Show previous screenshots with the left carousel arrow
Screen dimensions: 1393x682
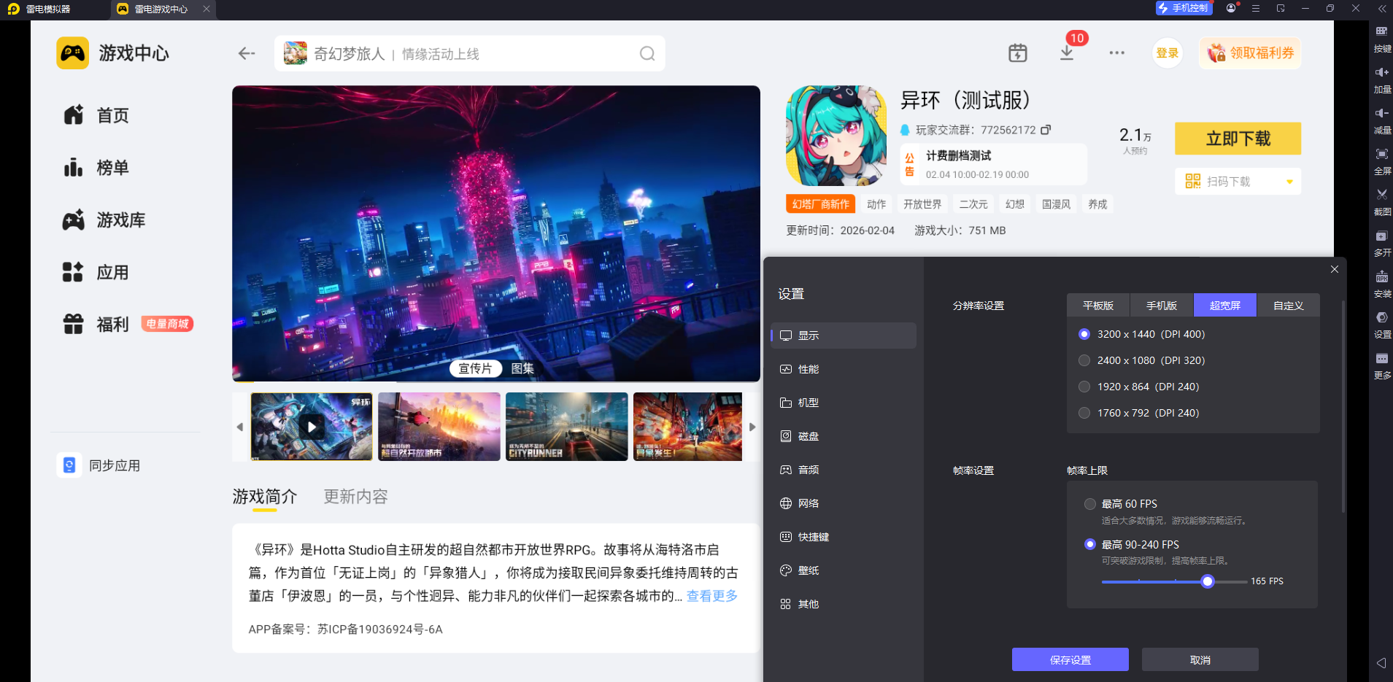[x=239, y=427]
